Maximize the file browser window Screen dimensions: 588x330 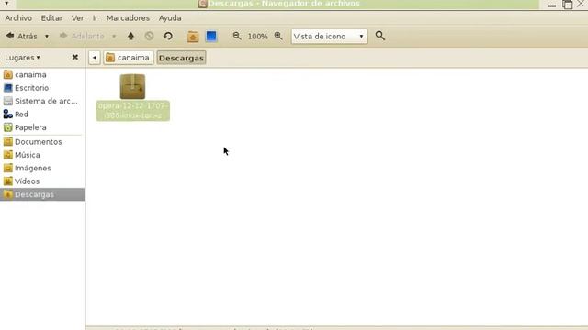[568, 5]
